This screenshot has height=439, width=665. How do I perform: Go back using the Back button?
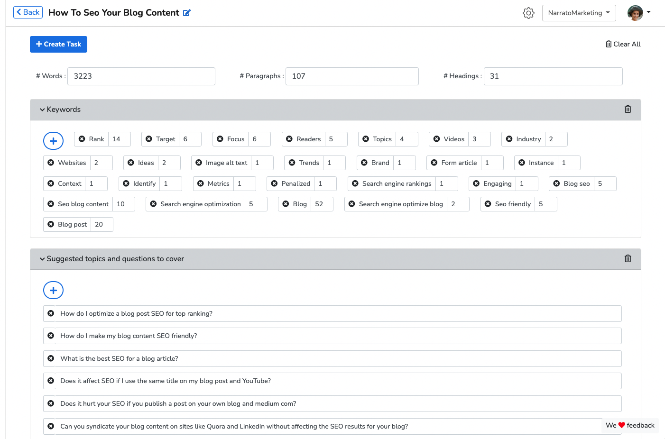(28, 12)
